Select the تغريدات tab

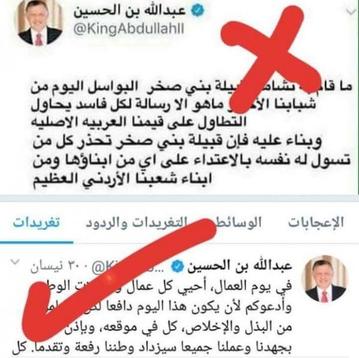[36, 222]
